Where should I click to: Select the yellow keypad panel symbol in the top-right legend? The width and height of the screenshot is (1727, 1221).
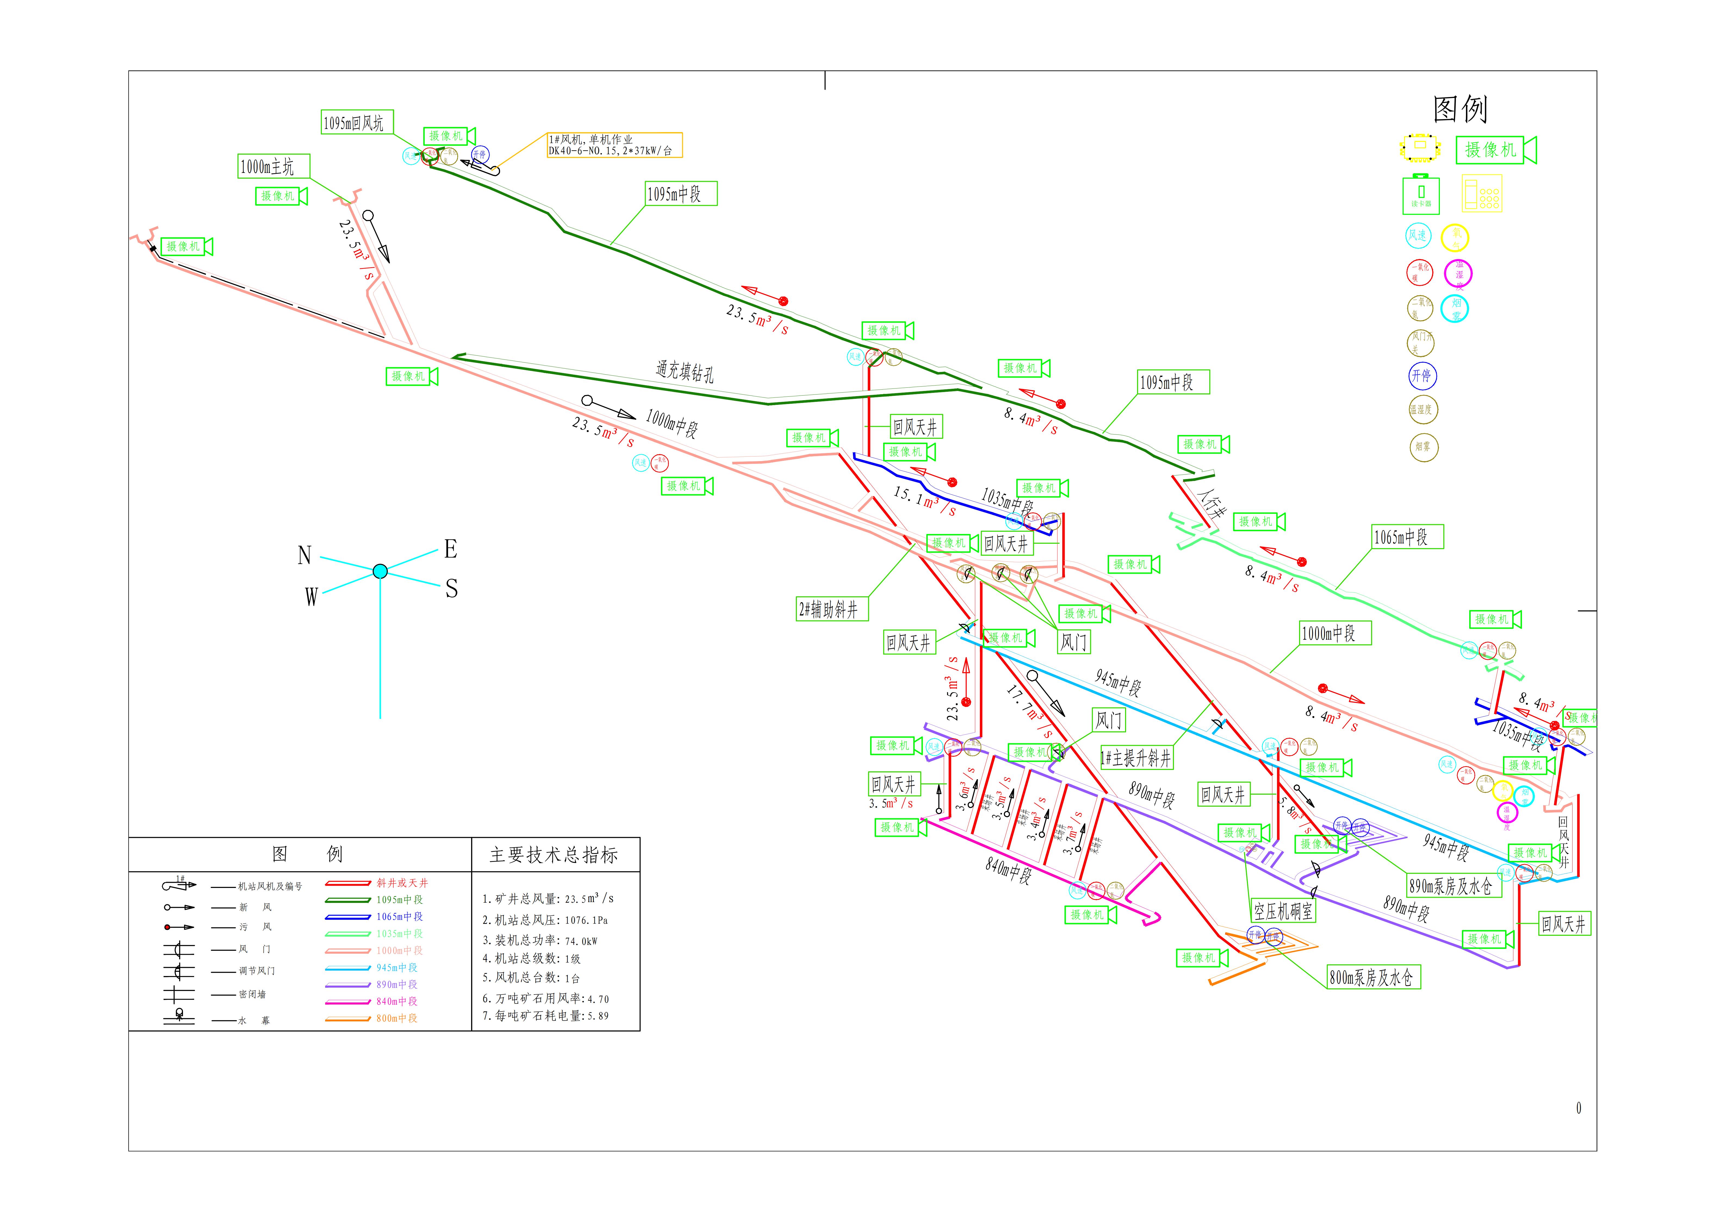(1482, 193)
